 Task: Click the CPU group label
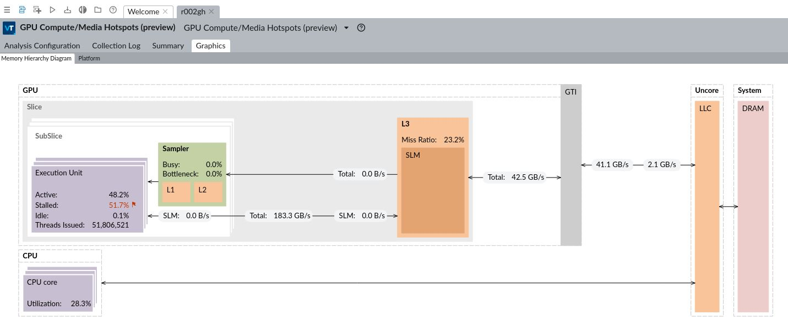tap(30, 256)
